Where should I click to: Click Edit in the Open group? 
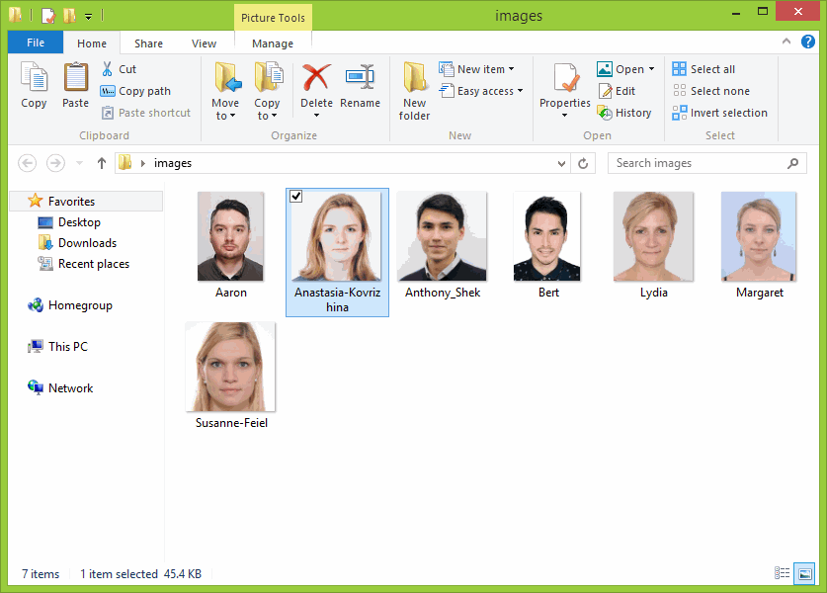pyautogui.click(x=618, y=91)
